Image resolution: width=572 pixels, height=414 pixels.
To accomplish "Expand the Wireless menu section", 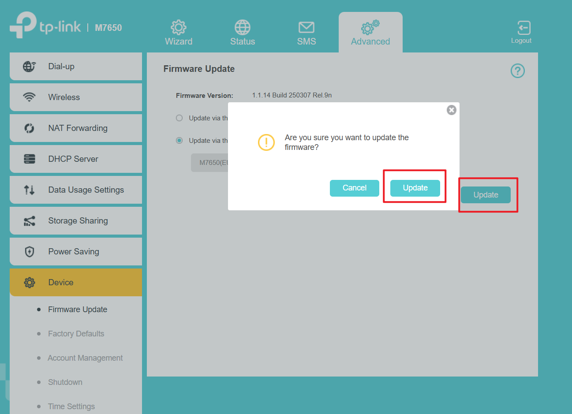I will (x=76, y=97).
